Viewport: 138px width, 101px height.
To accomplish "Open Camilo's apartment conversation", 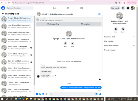I will pos(17,84).
